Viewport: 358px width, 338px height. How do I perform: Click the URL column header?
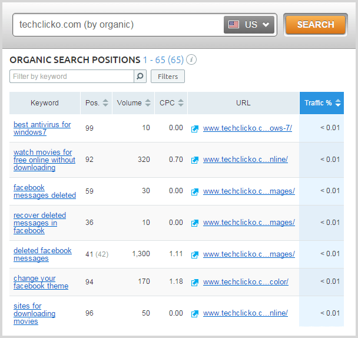tap(243, 103)
